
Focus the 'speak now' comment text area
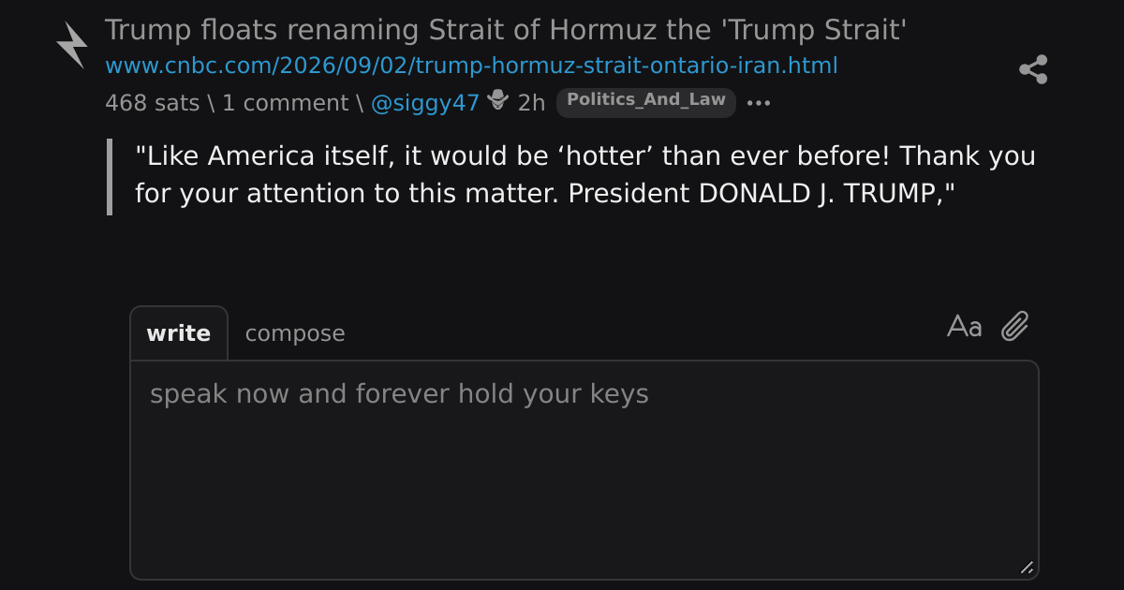pos(584,470)
